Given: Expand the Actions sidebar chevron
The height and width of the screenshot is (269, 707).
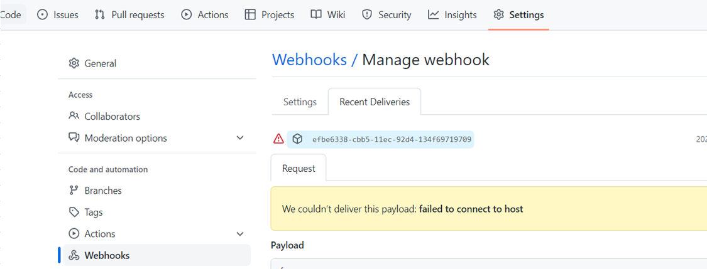Looking at the screenshot, I should [x=240, y=234].
